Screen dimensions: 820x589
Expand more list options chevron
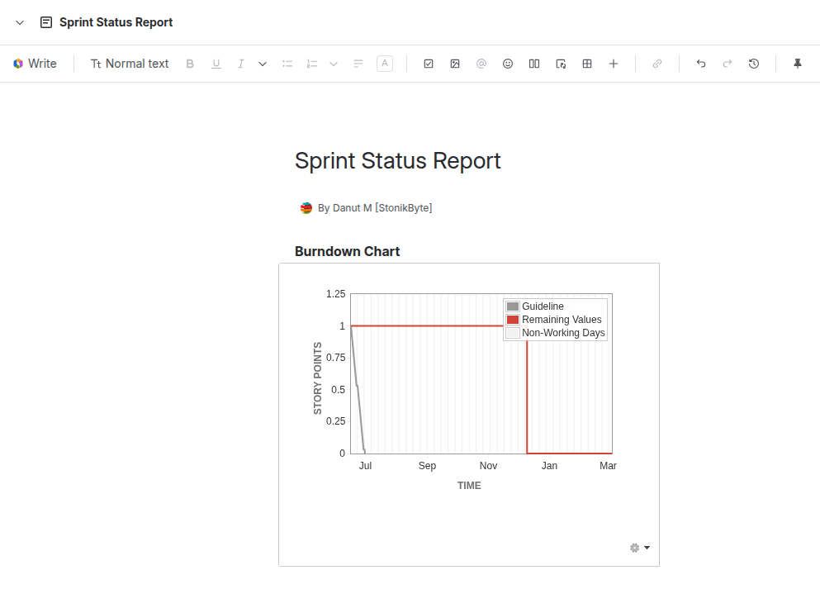tap(334, 64)
